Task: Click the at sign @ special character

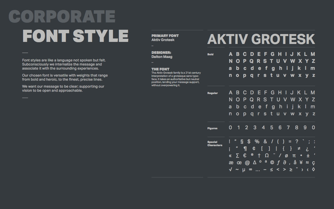Action: coord(247,163)
